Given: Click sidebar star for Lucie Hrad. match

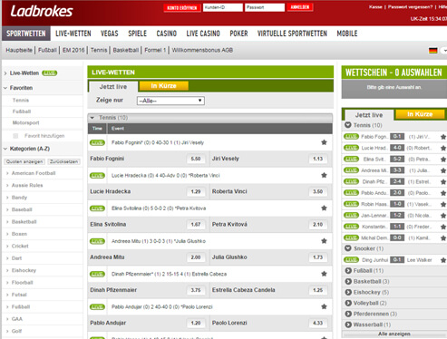Looking at the screenshot, I should [443, 148].
